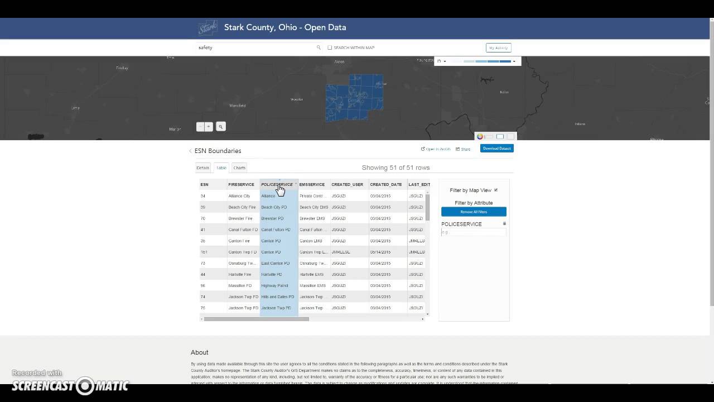Switch to the Charts tab
This screenshot has height=402, width=714.
(239, 167)
